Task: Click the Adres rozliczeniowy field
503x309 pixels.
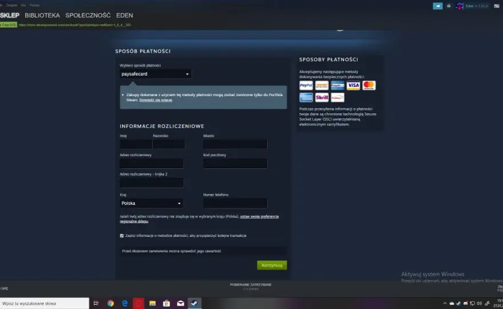Action: click(x=151, y=164)
